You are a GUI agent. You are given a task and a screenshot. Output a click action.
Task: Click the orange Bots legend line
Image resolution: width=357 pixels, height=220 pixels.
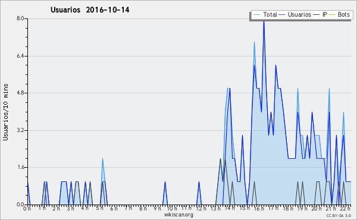pos(332,15)
